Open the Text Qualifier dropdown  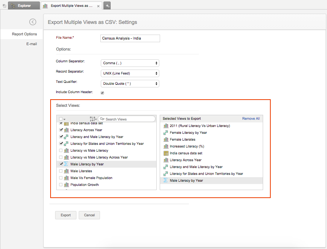pos(130,84)
